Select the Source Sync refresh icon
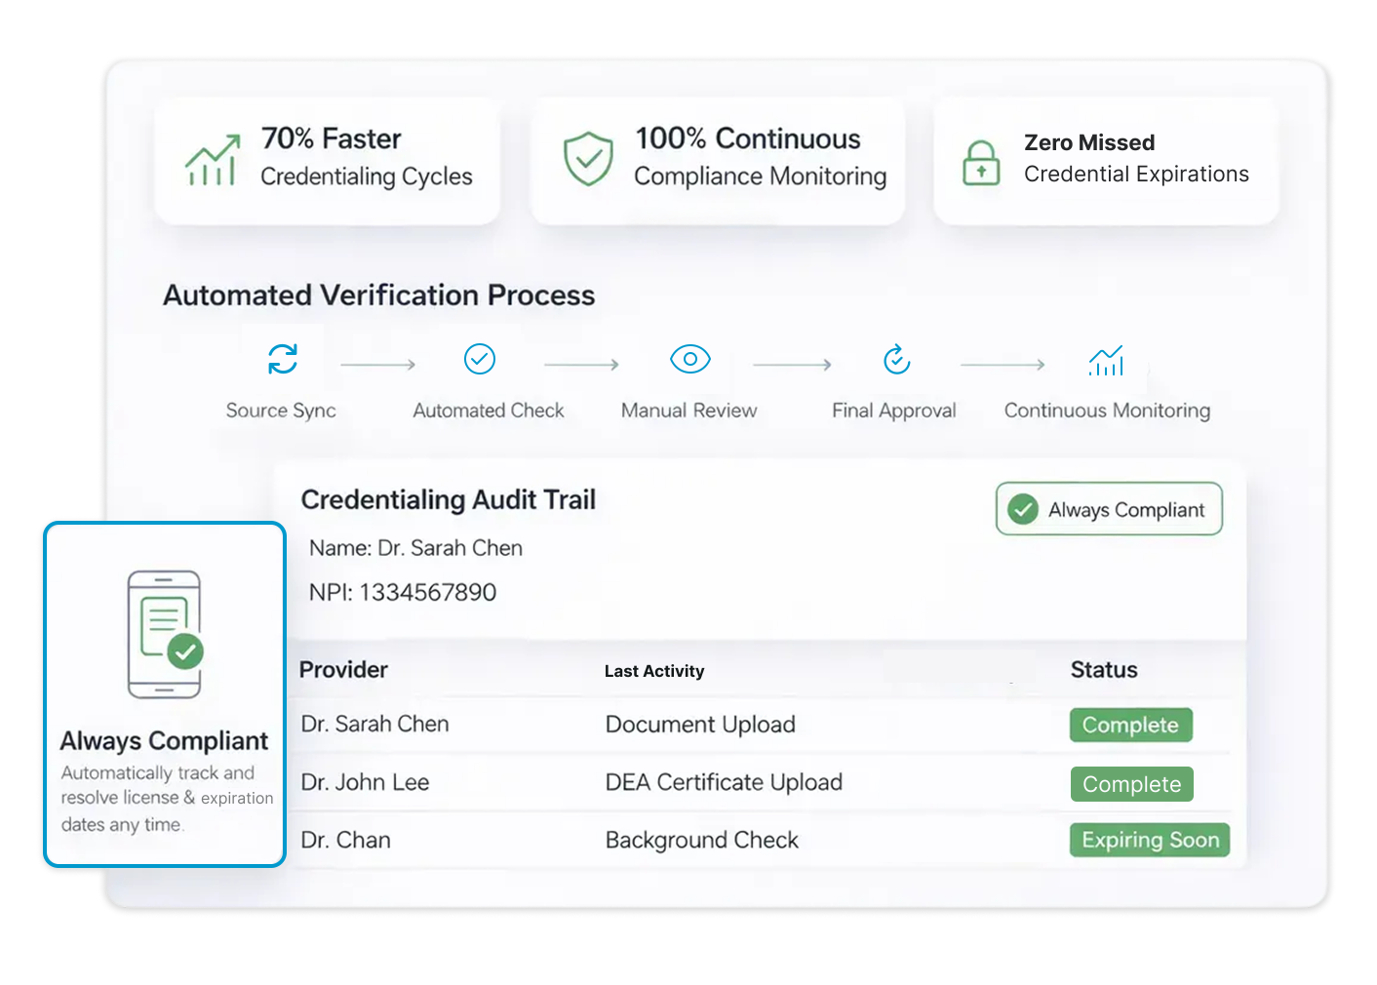 point(282,359)
